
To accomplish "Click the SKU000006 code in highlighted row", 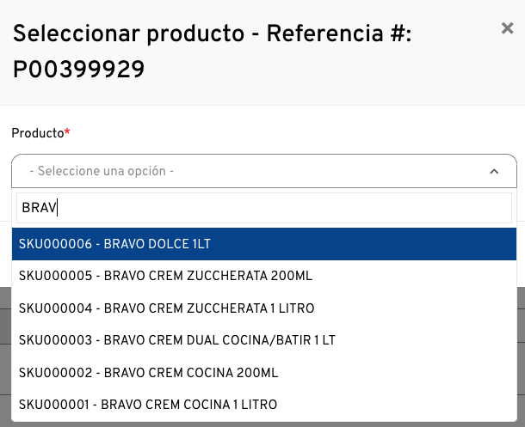I will [55, 244].
